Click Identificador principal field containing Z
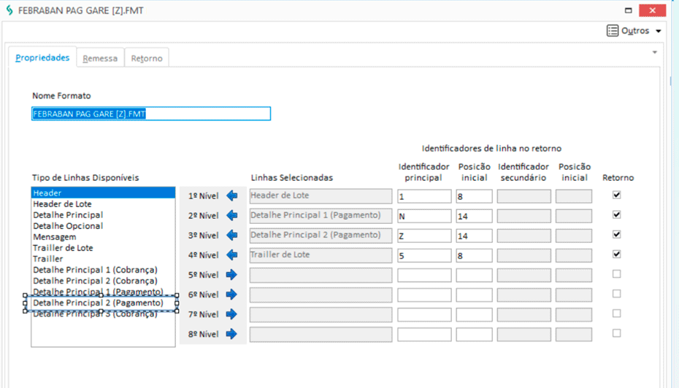The width and height of the screenshot is (679, 388). pos(424,236)
